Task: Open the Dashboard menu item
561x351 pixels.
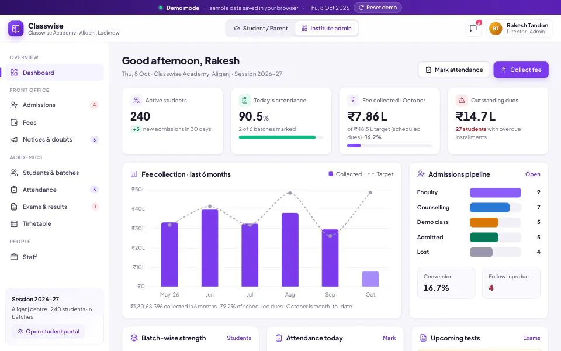Action: [54, 73]
